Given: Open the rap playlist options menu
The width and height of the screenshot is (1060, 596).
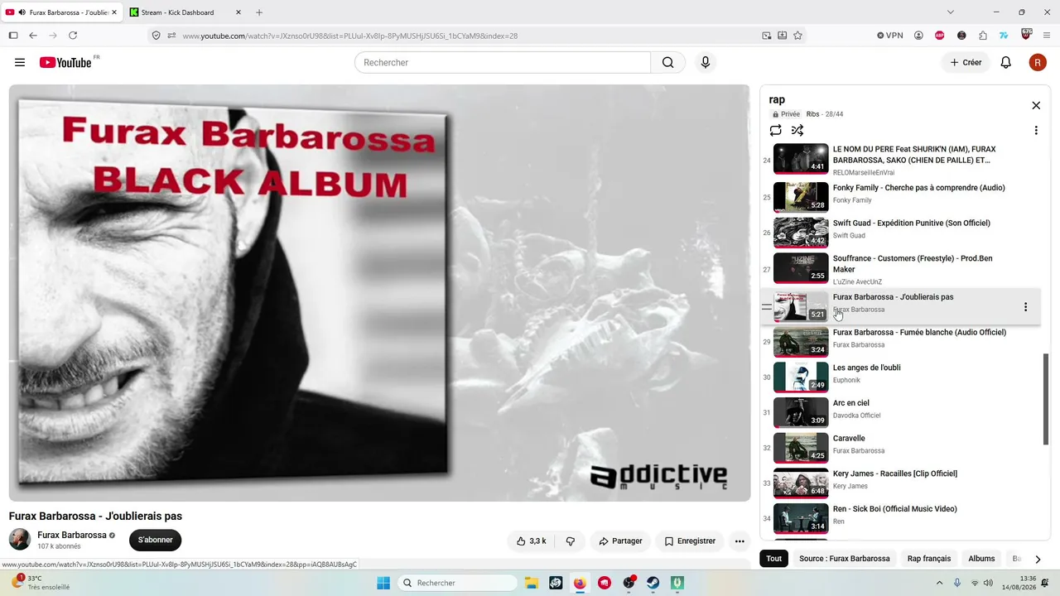Looking at the screenshot, I should [x=1036, y=130].
